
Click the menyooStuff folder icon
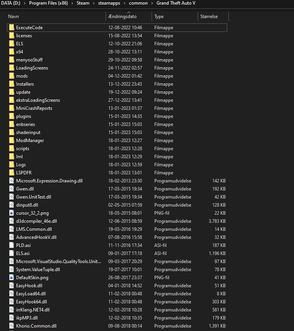12,60
